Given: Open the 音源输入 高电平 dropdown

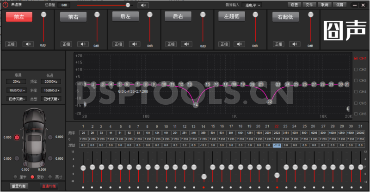Looking at the screenshot, I should coord(253,5).
